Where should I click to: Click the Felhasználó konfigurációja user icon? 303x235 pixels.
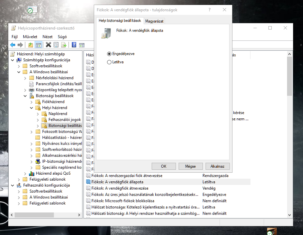(x=19, y=185)
